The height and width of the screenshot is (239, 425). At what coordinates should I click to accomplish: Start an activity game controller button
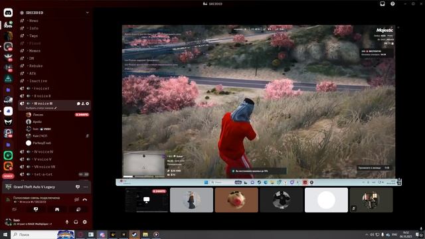[57, 209]
